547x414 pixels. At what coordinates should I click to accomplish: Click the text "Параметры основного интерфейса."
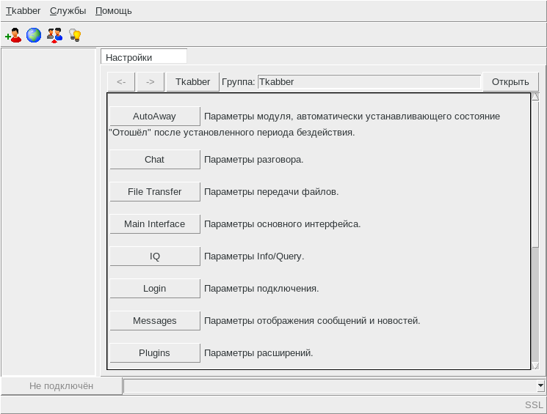click(282, 224)
